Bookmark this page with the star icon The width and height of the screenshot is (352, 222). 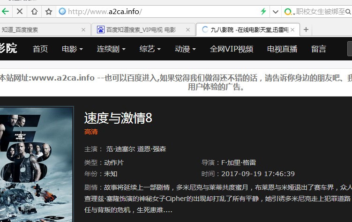pos(48,11)
